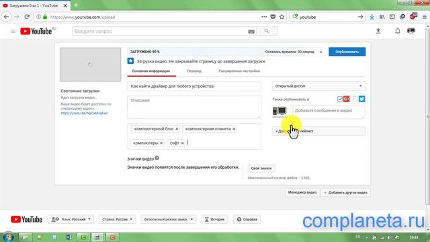This screenshot has height=242, width=430.
Task: Open the add to playlist dropdown
Action: coord(318,131)
